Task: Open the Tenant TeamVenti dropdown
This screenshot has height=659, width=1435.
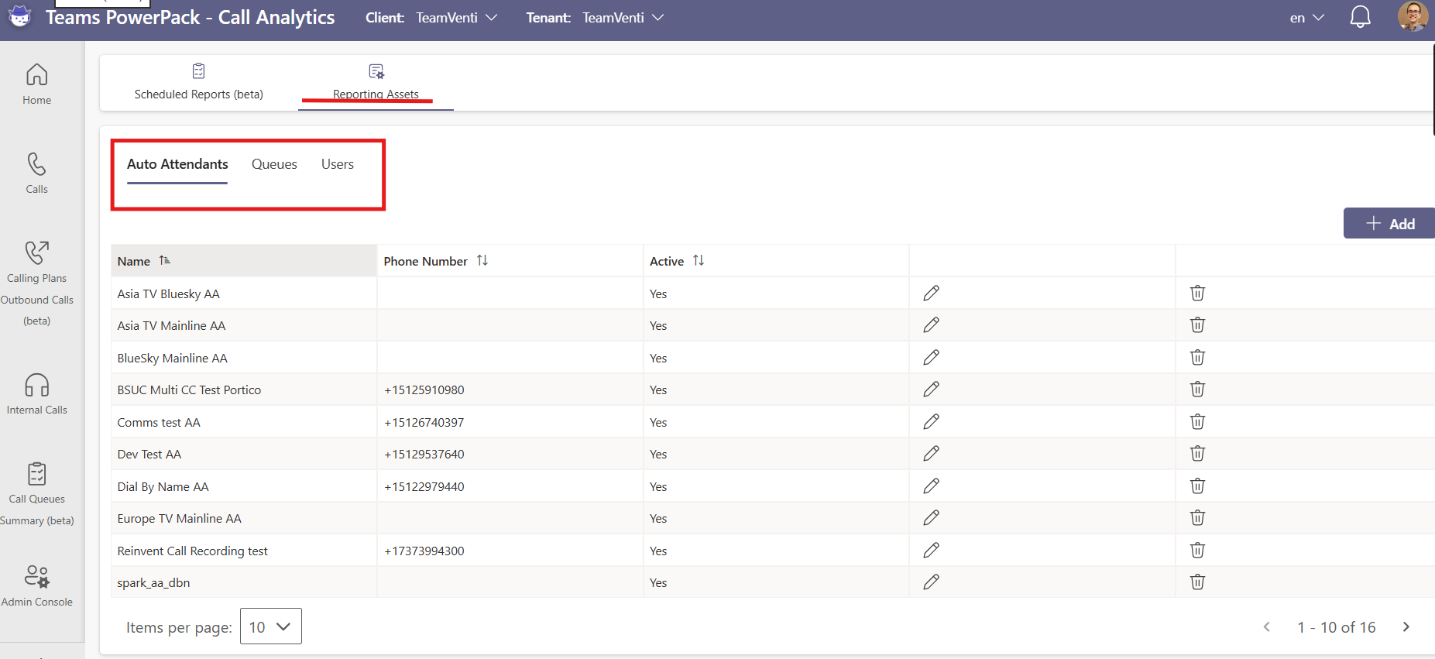Action: (x=623, y=17)
